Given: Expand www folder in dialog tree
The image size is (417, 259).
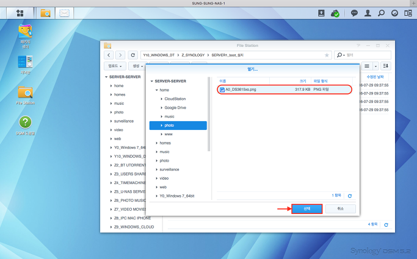Looking at the screenshot, I should (x=161, y=134).
